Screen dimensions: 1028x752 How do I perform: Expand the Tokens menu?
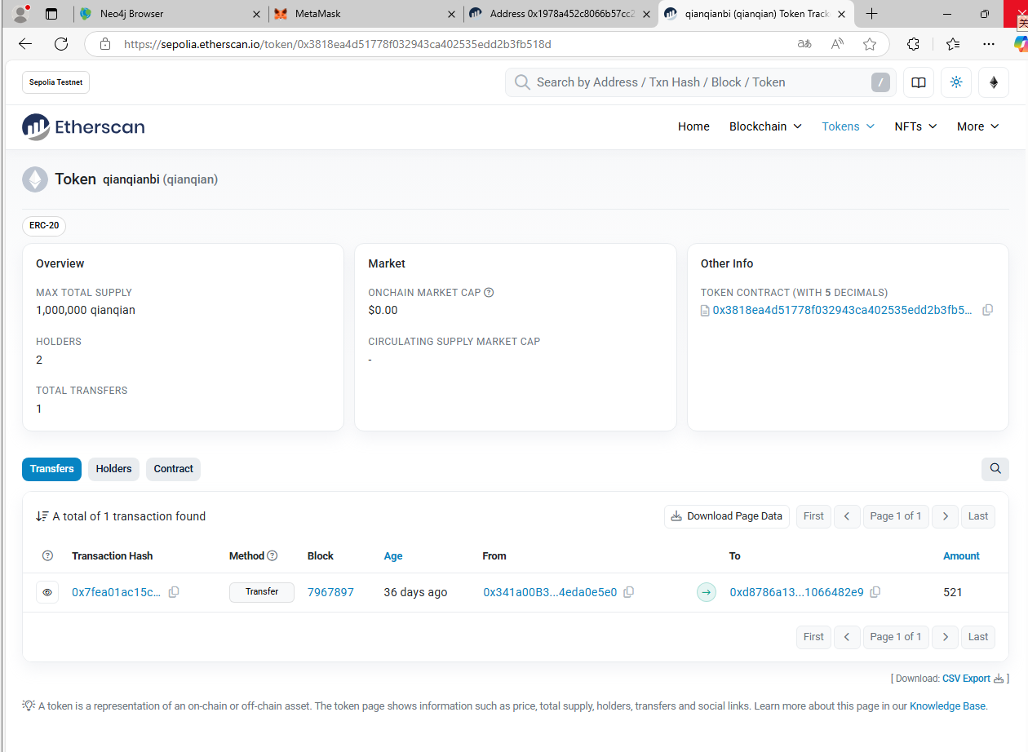pos(849,126)
